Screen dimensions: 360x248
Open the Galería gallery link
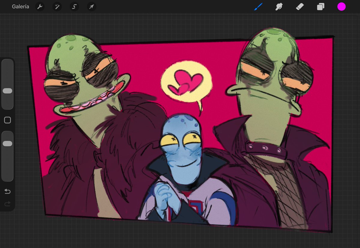20,7
